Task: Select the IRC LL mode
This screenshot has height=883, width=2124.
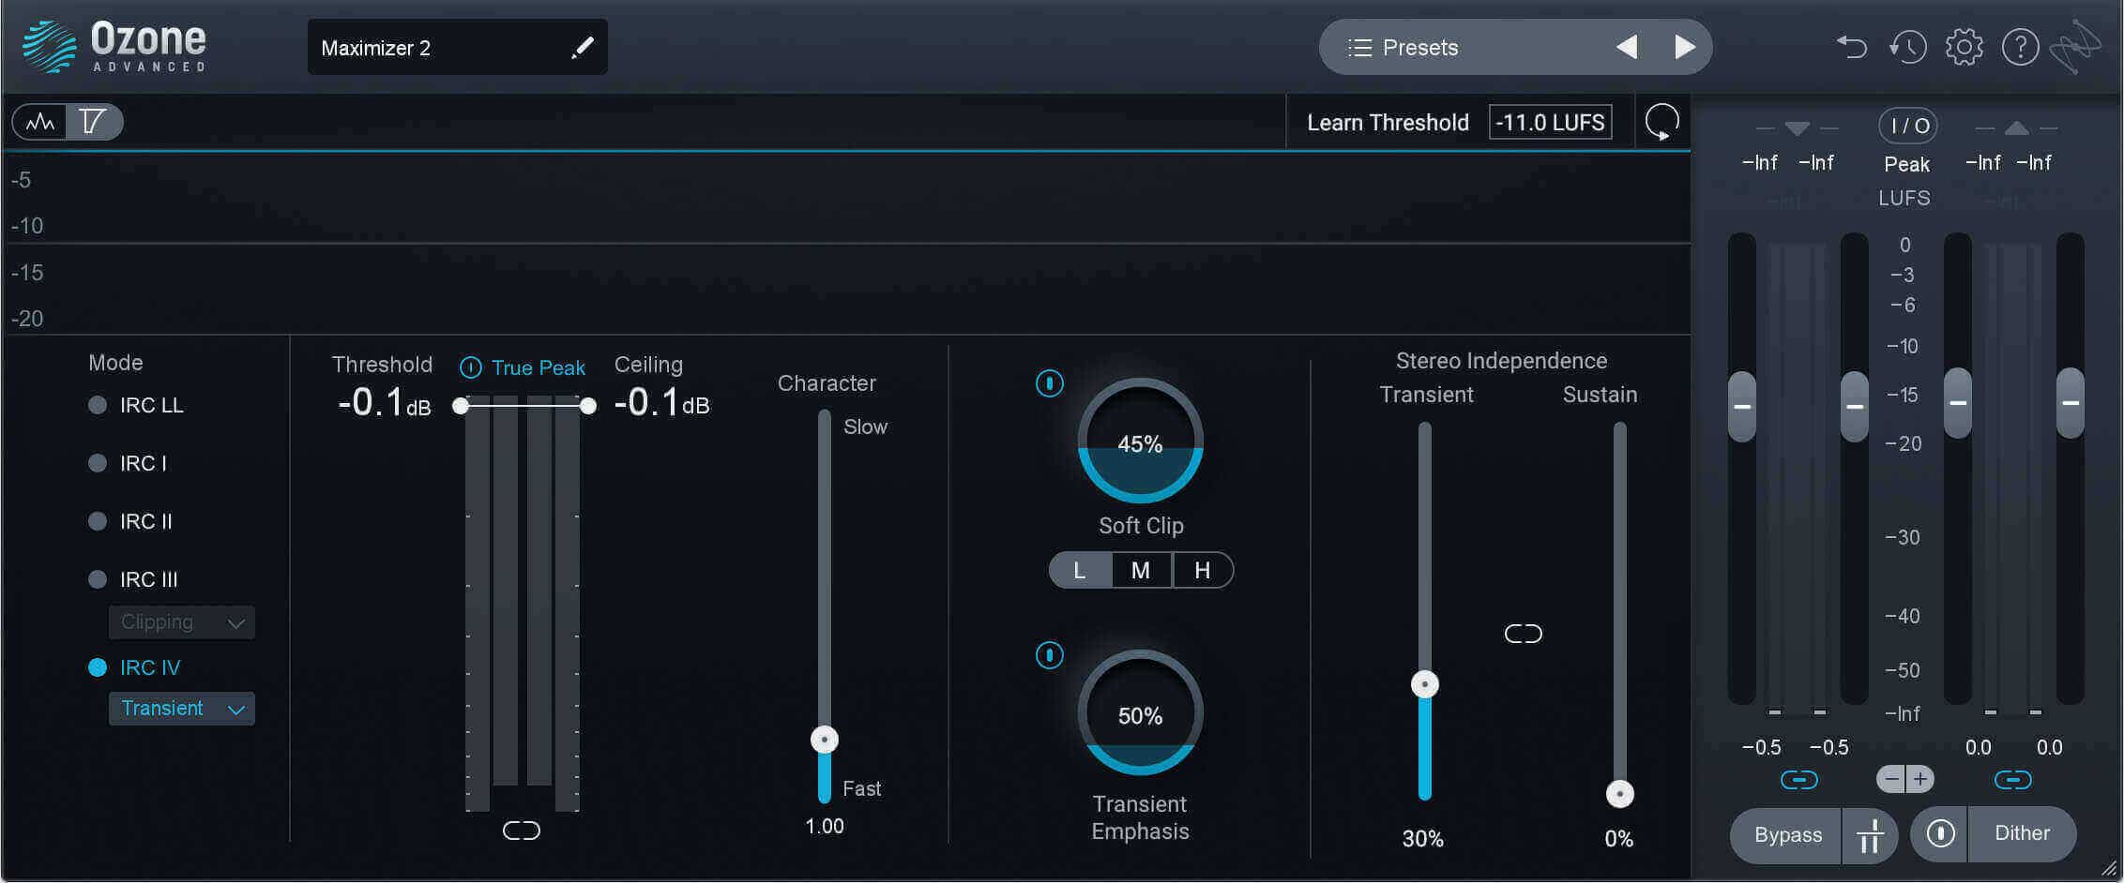Action: [136, 405]
